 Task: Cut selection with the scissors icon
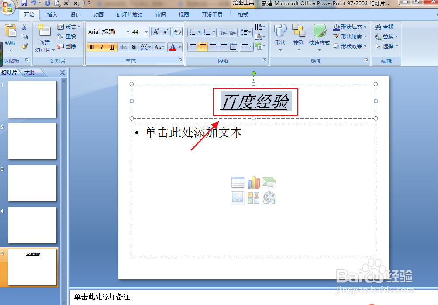(x=24, y=27)
